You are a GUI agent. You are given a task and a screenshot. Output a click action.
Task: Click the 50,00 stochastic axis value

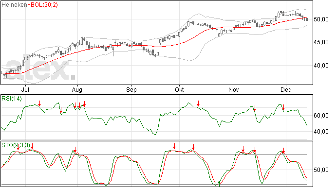pyautogui.click(x=321, y=170)
